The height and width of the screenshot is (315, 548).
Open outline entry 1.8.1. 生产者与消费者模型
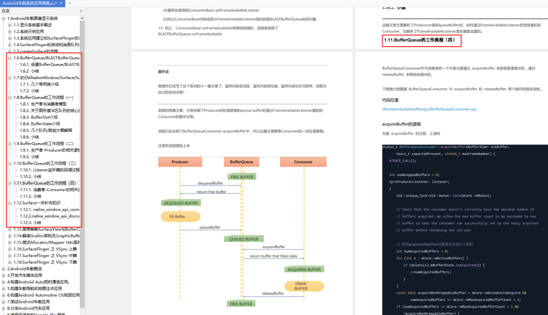click(x=43, y=104)
